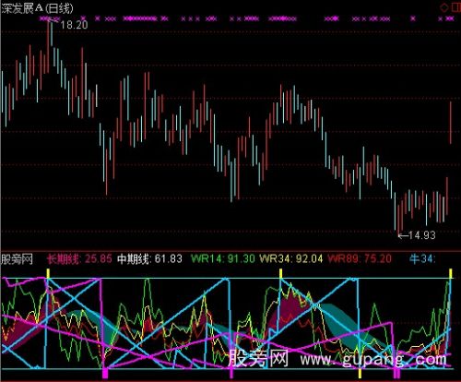Click the 18.20 high price label

(x=74, y=25)
